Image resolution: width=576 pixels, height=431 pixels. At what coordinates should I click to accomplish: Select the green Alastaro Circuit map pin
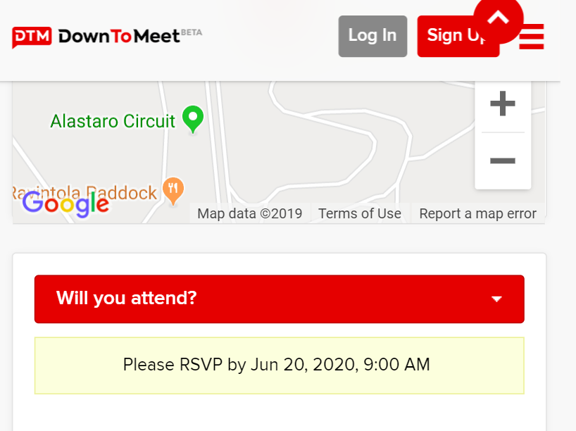(x=193, y=120)
